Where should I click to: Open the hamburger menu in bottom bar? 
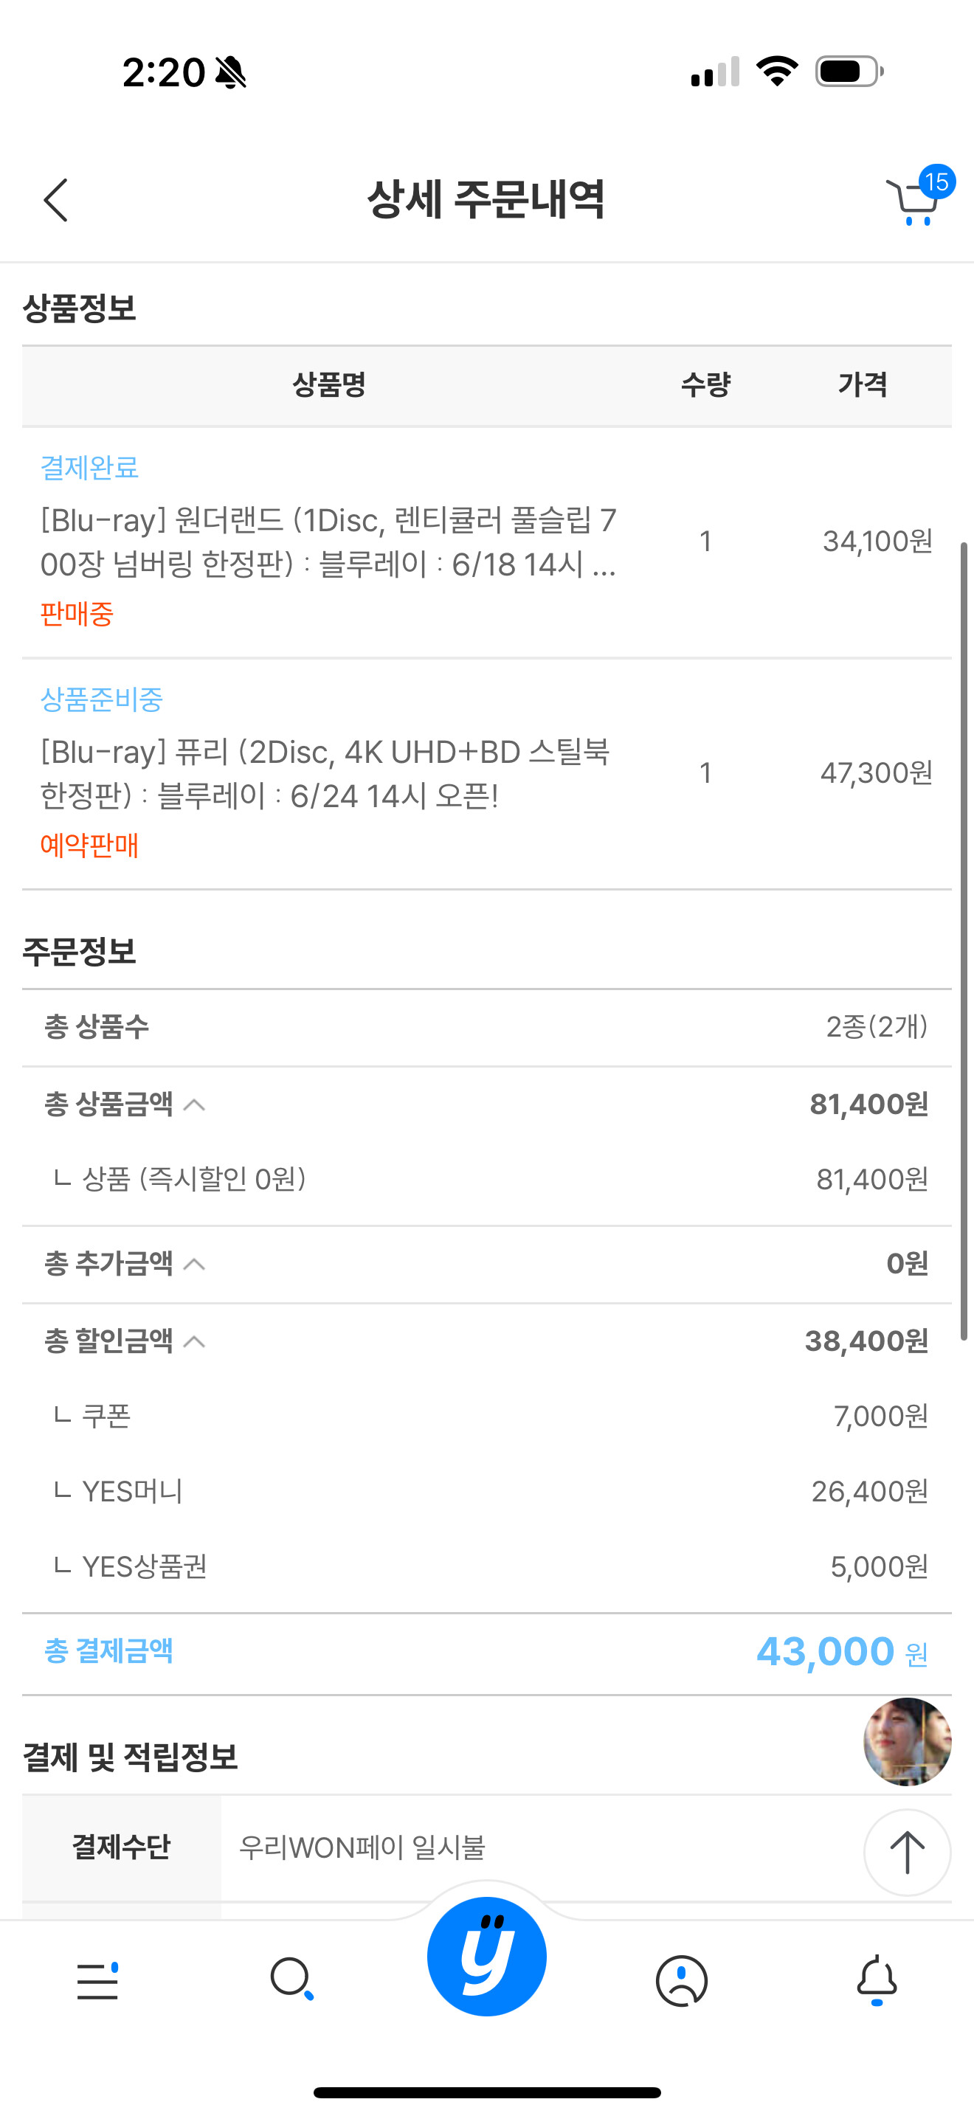coord(97,1980)
